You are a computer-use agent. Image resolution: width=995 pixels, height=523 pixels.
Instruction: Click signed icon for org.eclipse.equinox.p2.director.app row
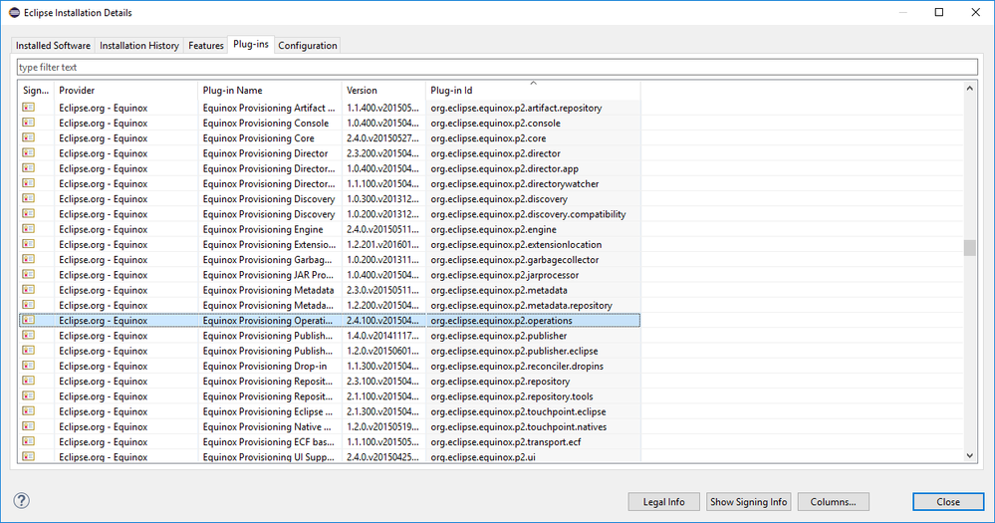[x=28, y=168]
